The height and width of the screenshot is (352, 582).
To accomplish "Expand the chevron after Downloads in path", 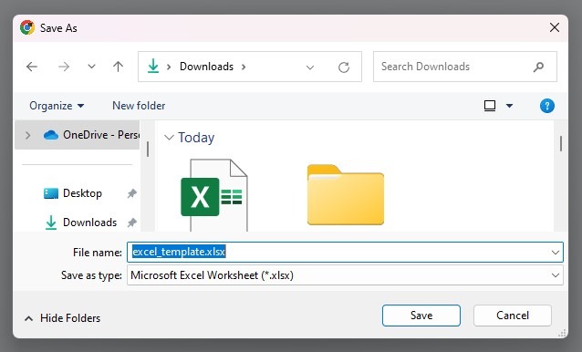I will (244, 67).
